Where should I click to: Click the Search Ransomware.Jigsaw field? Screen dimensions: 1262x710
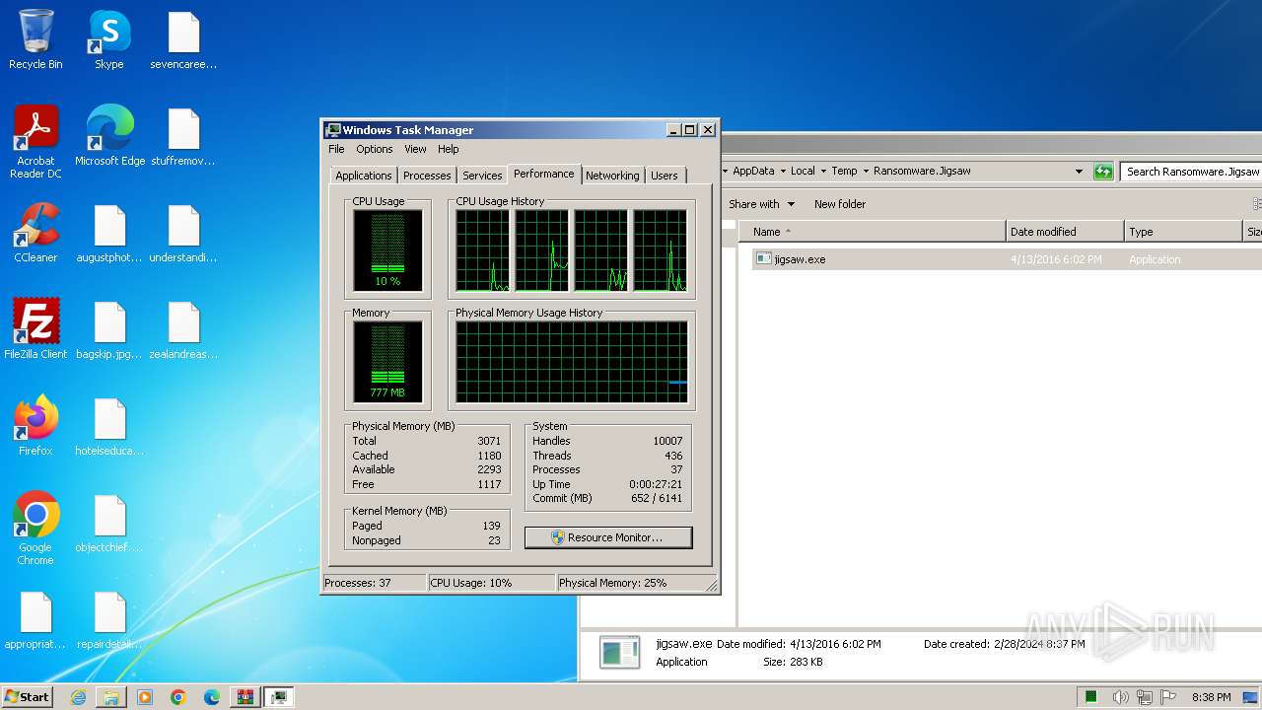pyautogui.click(x=1190, y=172)
